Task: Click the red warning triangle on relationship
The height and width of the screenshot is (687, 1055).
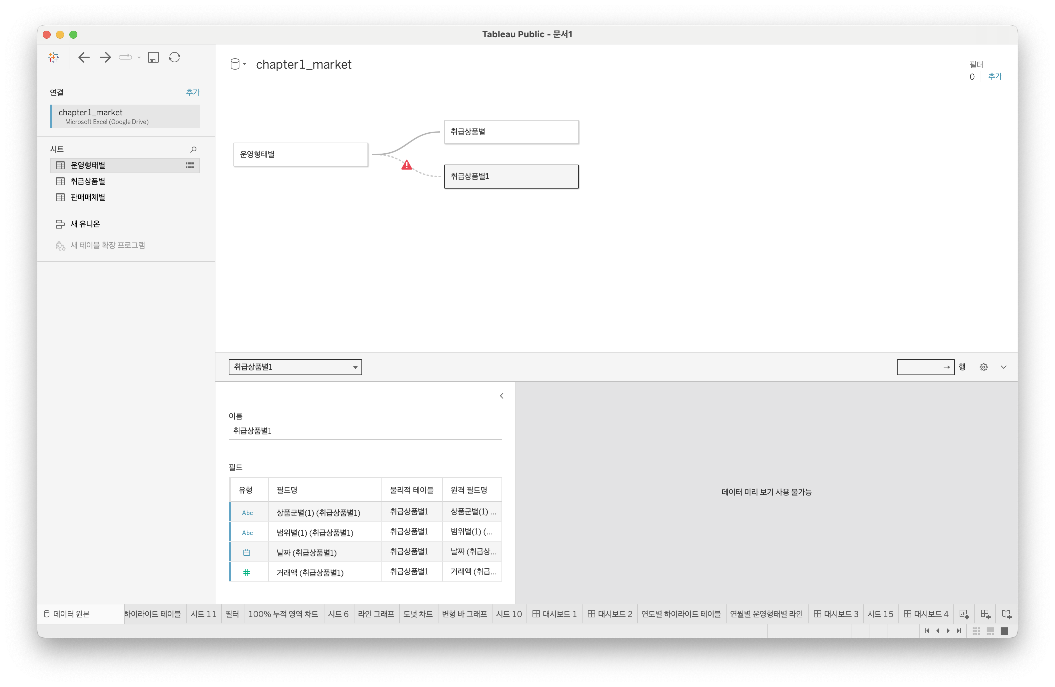Action: tap(406, 165)
